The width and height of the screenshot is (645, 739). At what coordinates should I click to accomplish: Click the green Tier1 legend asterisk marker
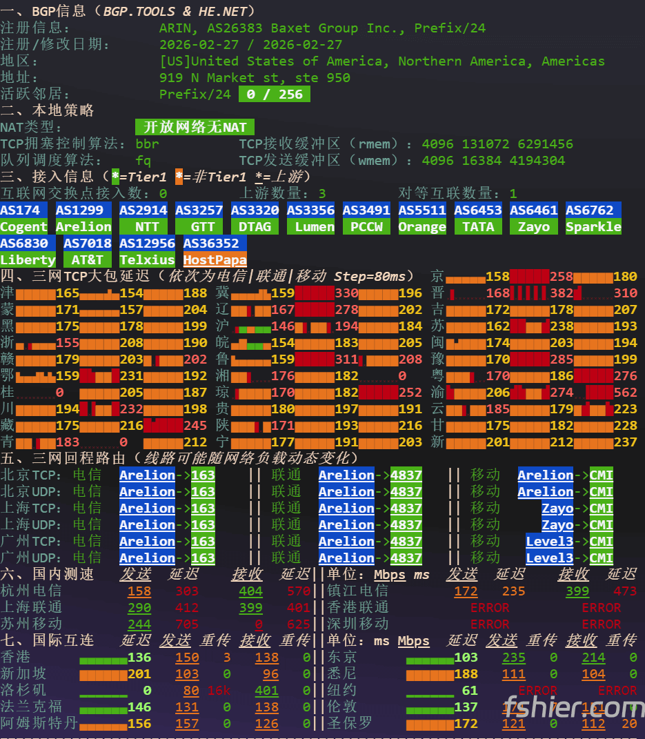(x=115, y=177)
